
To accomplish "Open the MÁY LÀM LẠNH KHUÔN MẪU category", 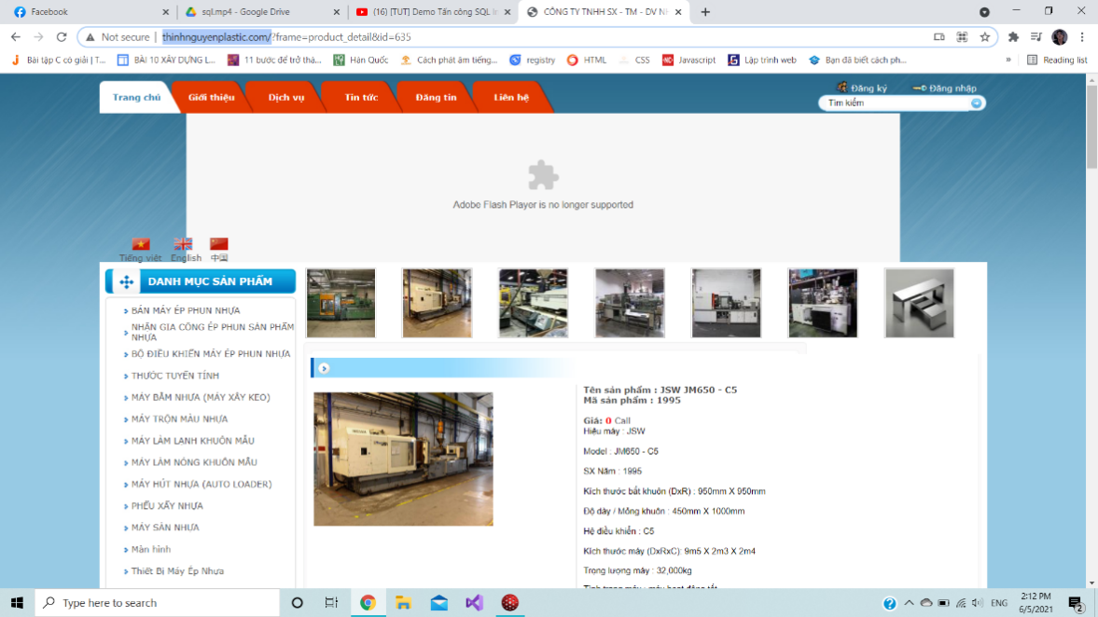I will [x=192, y=441].
